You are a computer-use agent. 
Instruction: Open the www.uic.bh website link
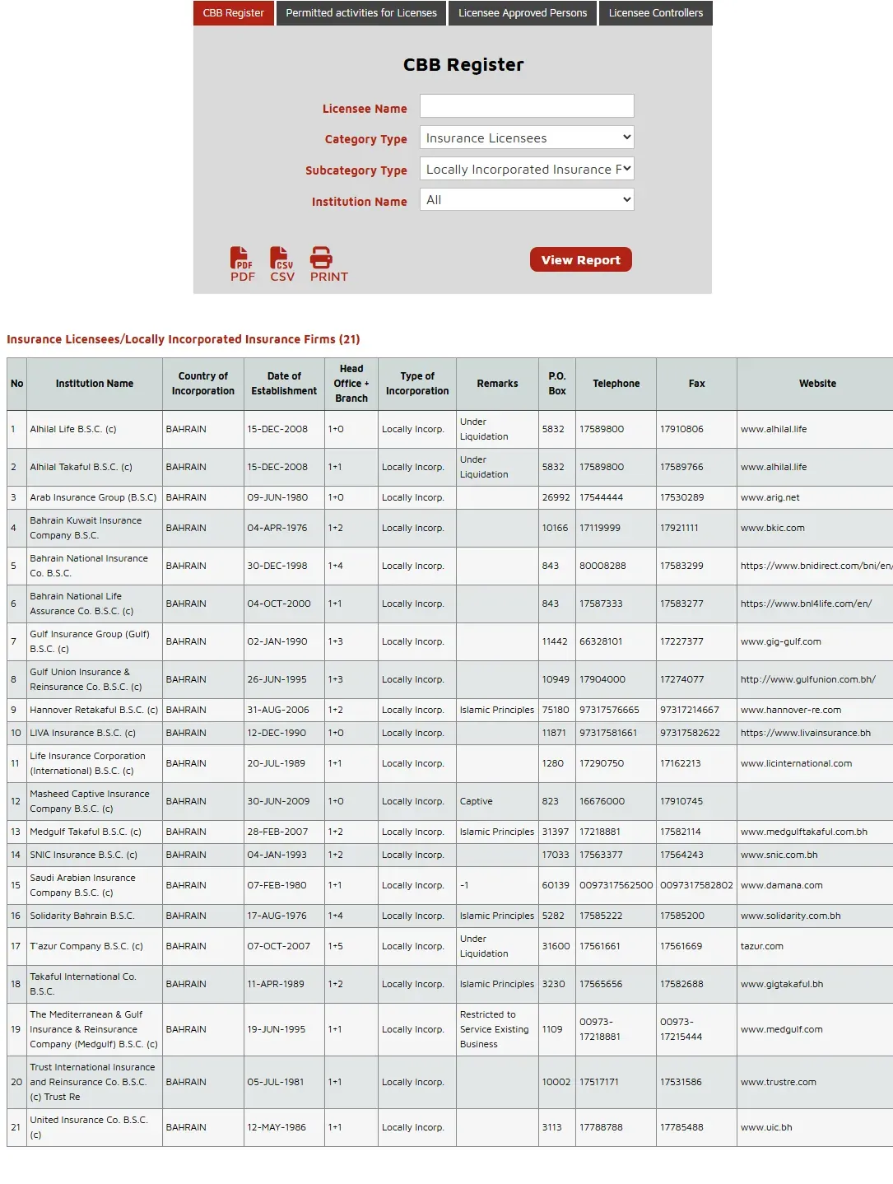pyautogui.click(x=765, y=1127)
